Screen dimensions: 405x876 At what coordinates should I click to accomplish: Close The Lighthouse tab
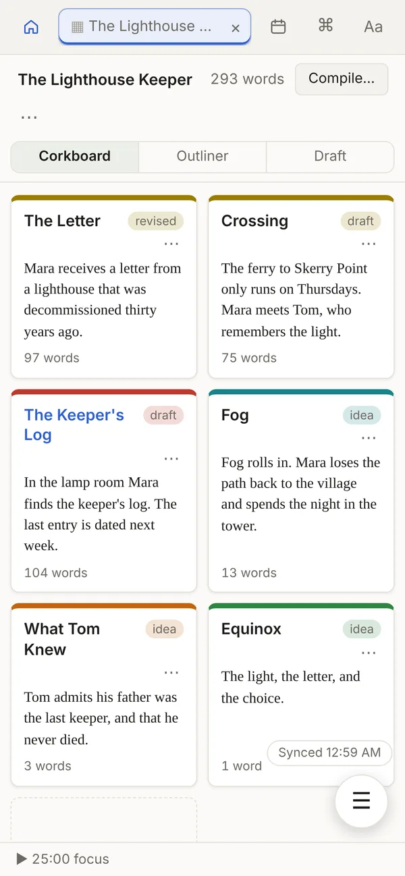point(236,28)
